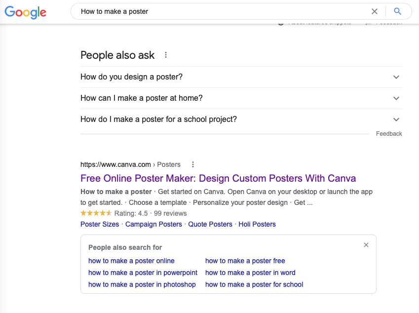The width and height of the screenshot is (419, 313).
Task: Click inside the search input field
Action: pyautogui.click(x=197, y=11)
